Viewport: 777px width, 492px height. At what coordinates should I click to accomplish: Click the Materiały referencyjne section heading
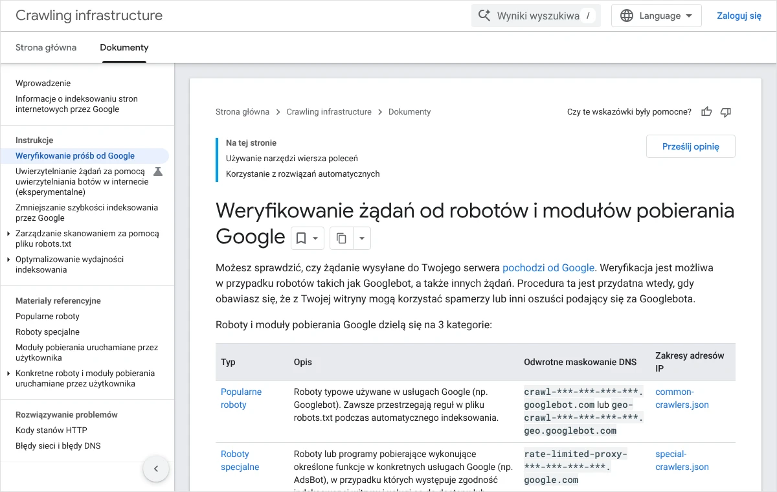point(58,301)
